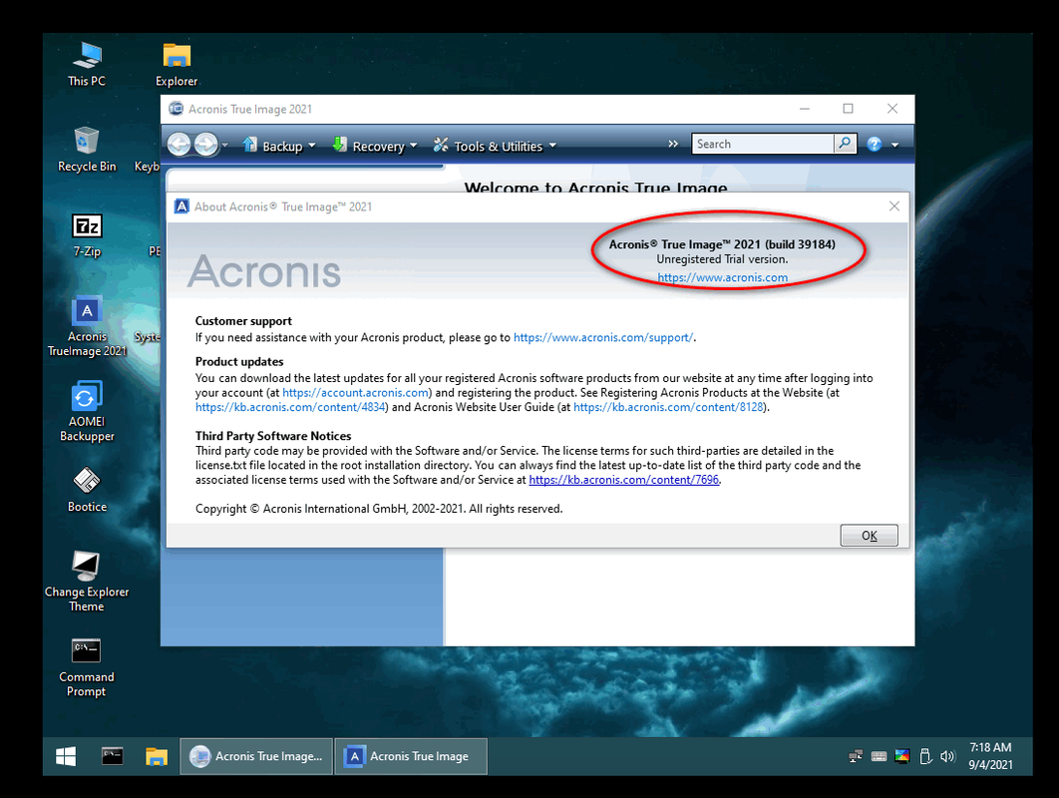Click the Acronis back navigation arrow
1059x798 pixels.
(x=178, y=145)
